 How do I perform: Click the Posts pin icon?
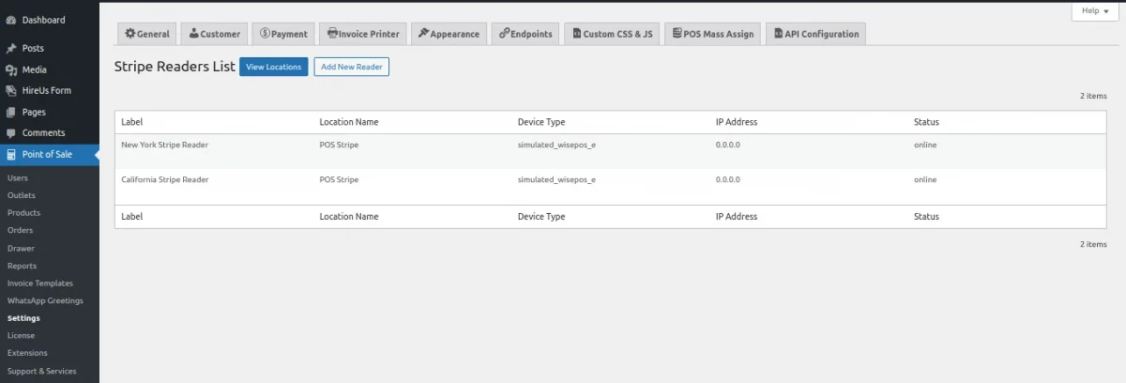tap(10, 48)
